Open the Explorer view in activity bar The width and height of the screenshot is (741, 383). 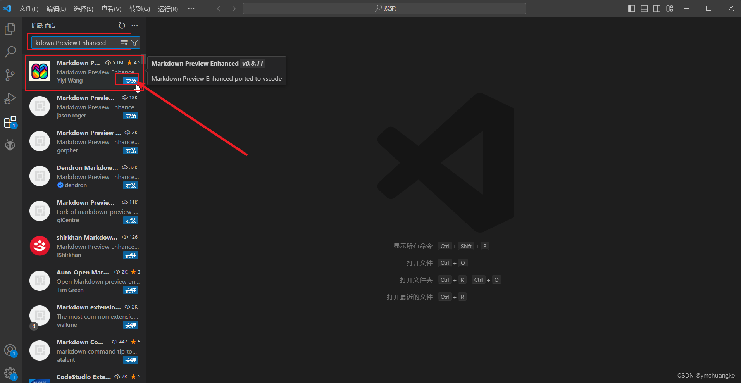click(10, 29)
